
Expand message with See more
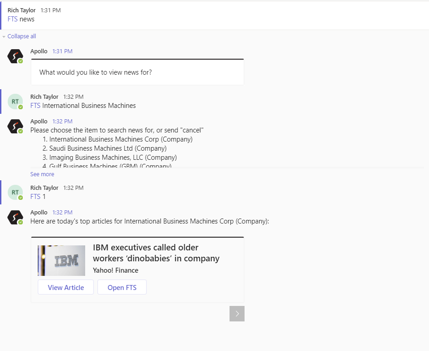pyautogui.click(x=42, y=174)
